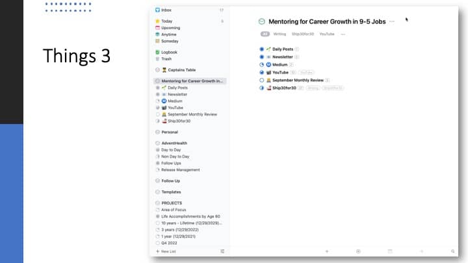Open the When calendar toolbar button
Viewport: 468px width, 263px height.
390,251
